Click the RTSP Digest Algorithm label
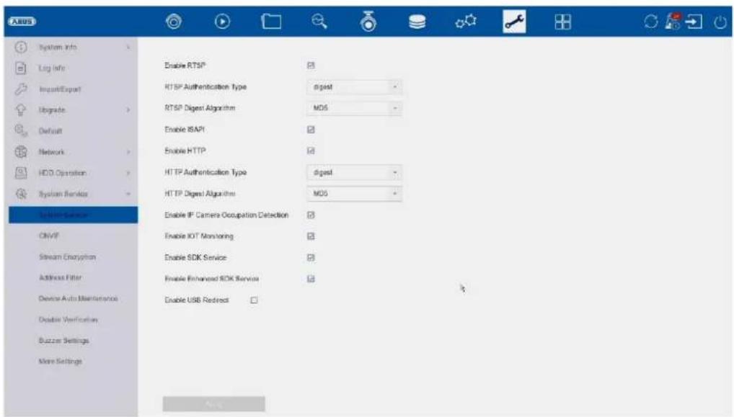Screen dimensions: 734x417 [200, 108]
